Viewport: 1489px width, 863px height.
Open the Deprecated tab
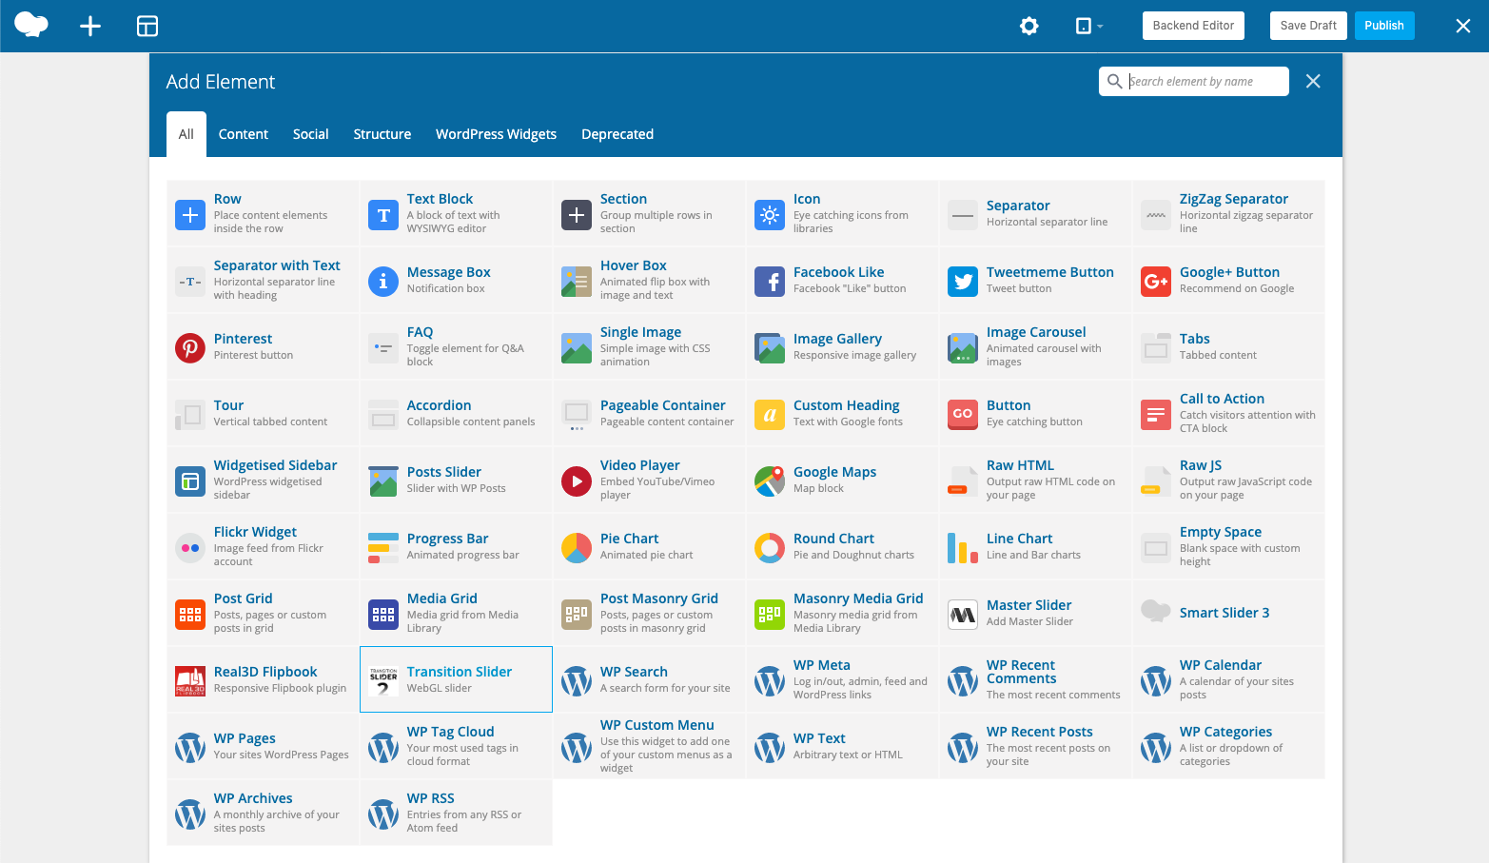click(x=617, y=134)
